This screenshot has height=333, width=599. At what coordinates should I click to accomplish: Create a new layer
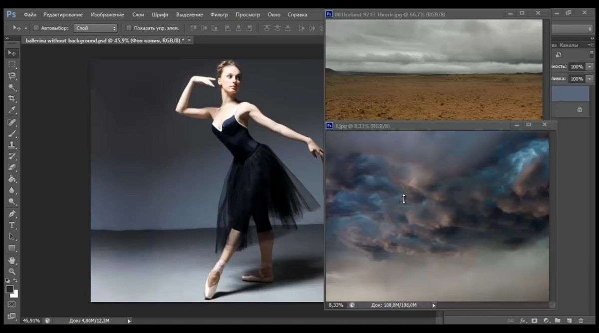[x=569, y=321]
